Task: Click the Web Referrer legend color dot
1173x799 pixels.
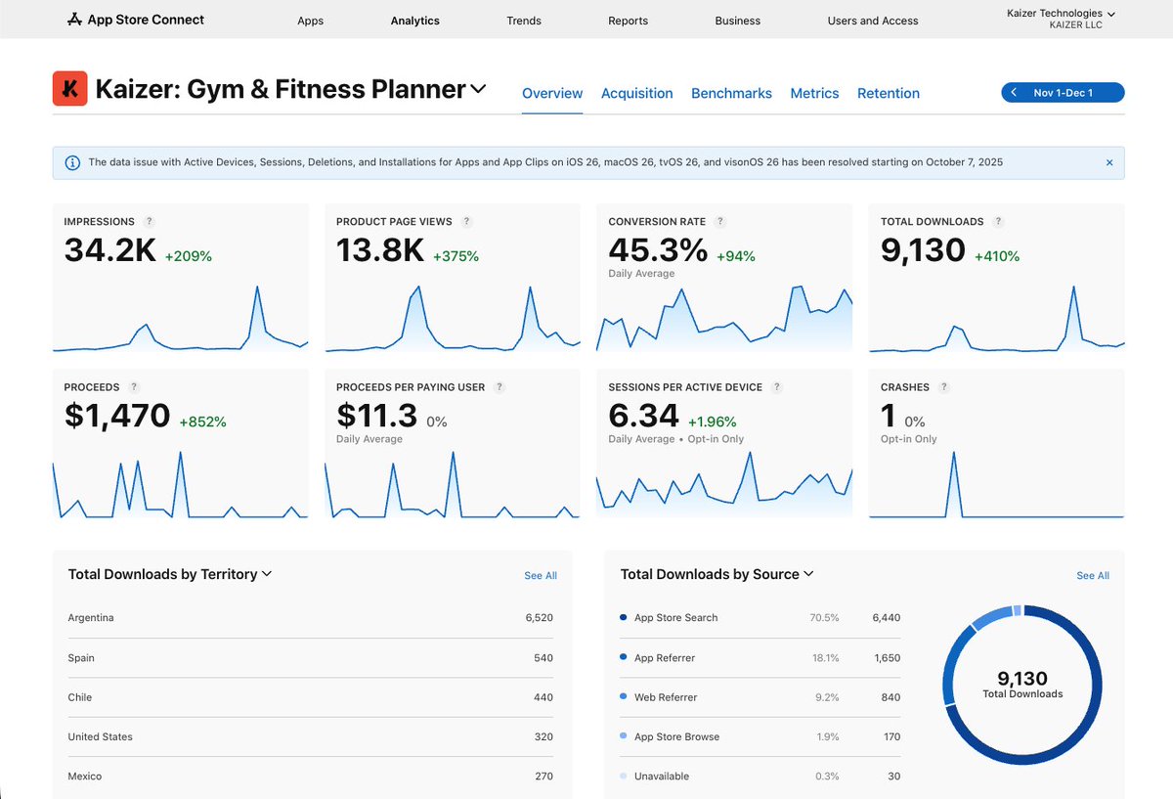Action: pyautogui.click(x=624, y=696)
